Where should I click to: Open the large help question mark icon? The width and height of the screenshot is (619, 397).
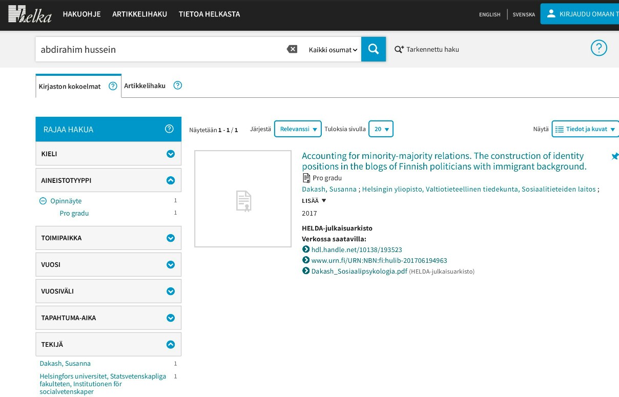coord(599,48)
